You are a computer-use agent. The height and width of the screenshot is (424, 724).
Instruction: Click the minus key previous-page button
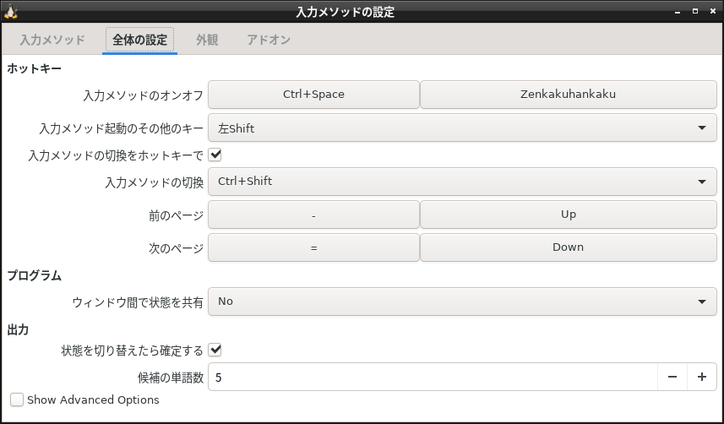click(313, 215)
